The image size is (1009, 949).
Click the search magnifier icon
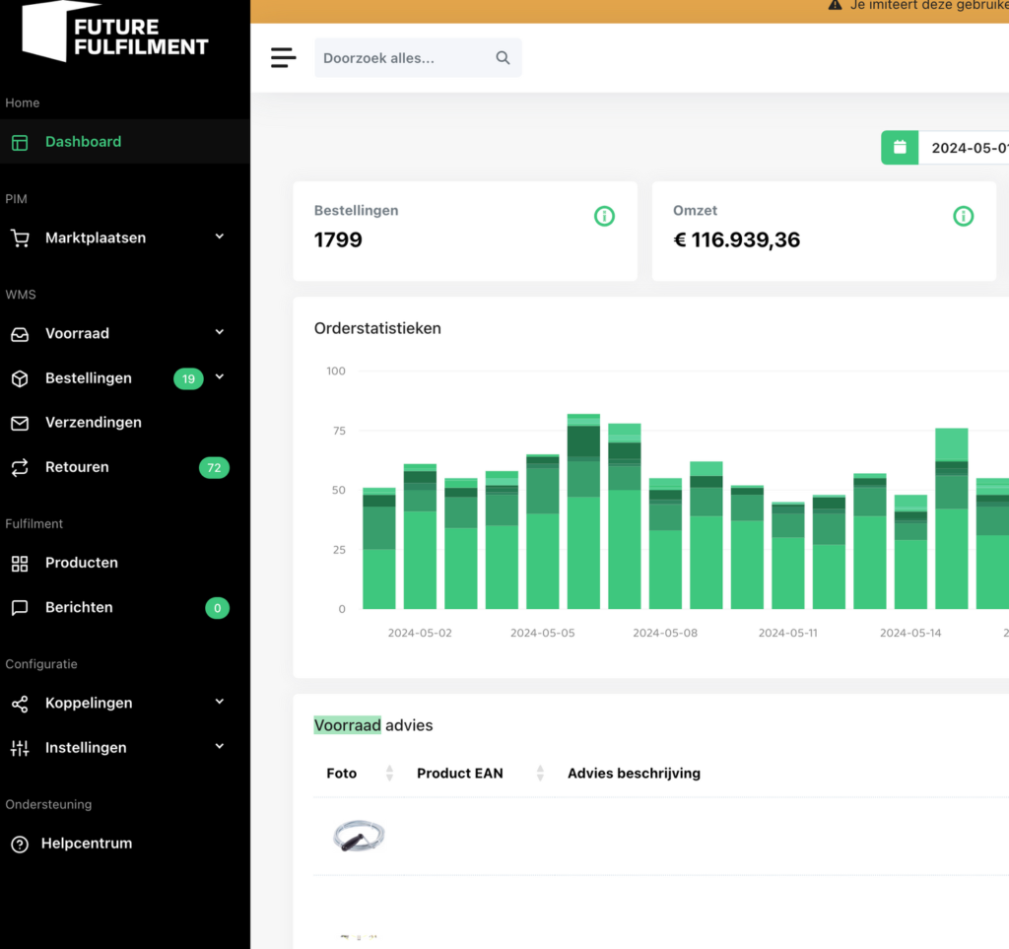tap(503, 58)
